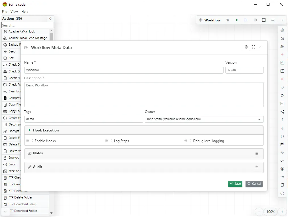
Task: Open the File menu
Action: coord(5,11)
